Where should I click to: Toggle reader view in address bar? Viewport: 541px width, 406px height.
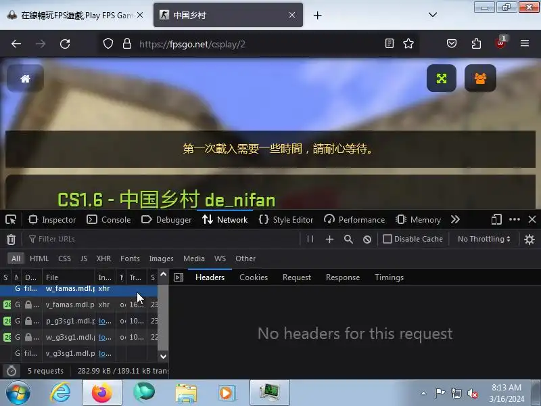390,43
